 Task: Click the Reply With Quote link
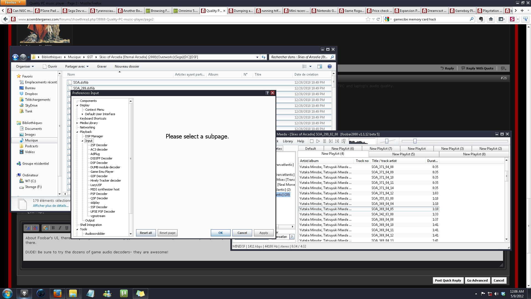pyautogui.click(x=477, y=68)
